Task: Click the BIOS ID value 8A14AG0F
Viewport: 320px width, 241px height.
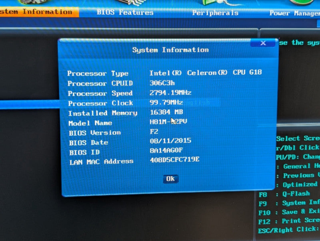Action: [x=166, y=150]
